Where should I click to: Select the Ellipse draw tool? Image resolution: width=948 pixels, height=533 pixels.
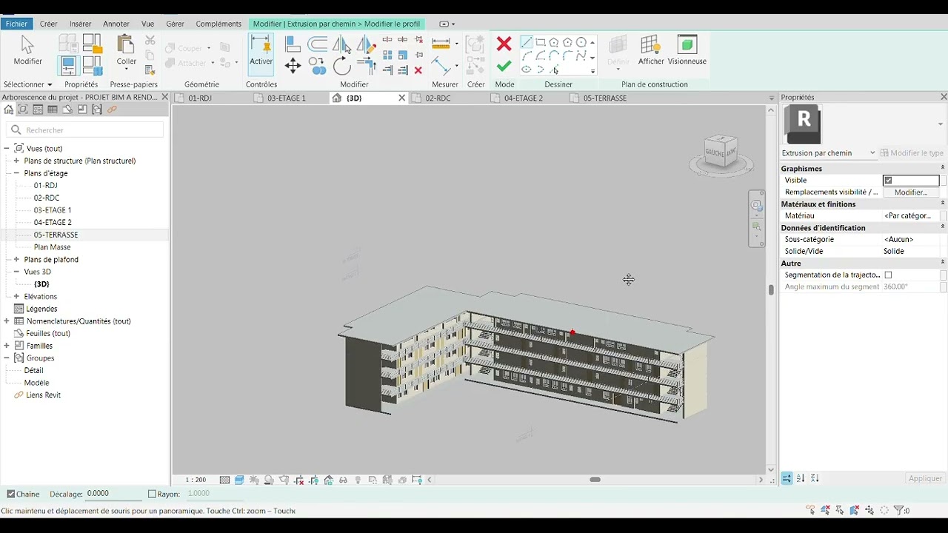pos(526,70)
